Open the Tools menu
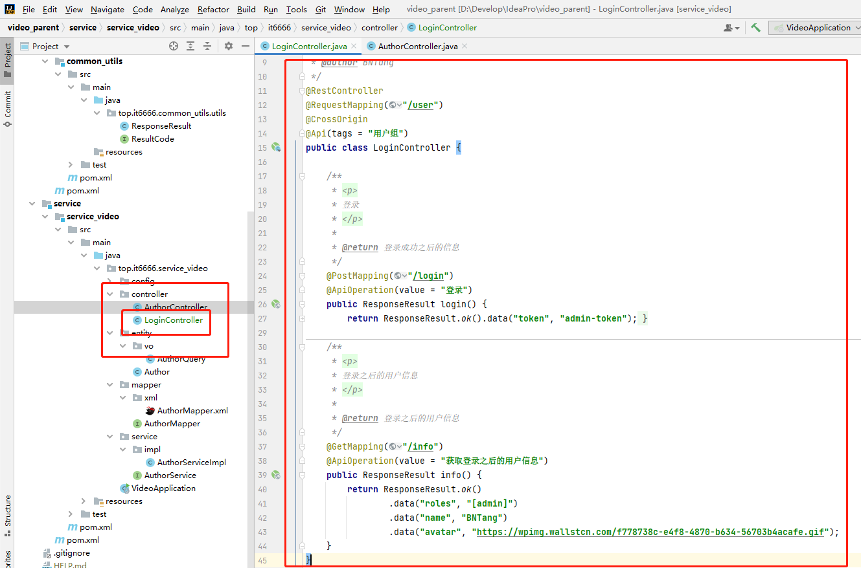Viewport: 861px width, 568px height. pos(297,9)
